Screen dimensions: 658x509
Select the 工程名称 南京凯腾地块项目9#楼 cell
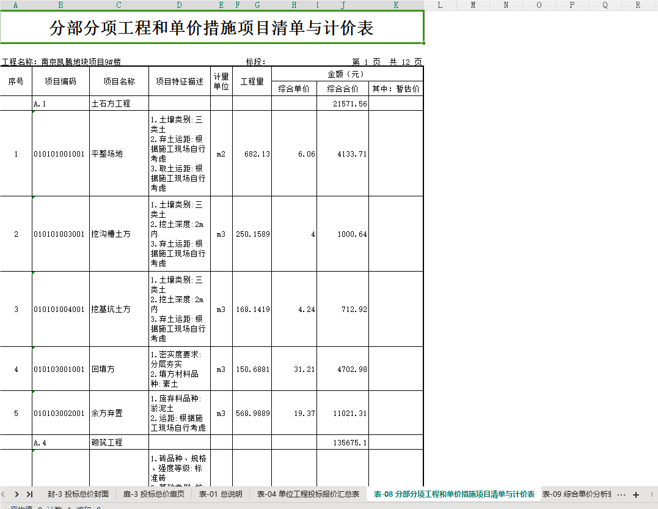coord(61,62)
